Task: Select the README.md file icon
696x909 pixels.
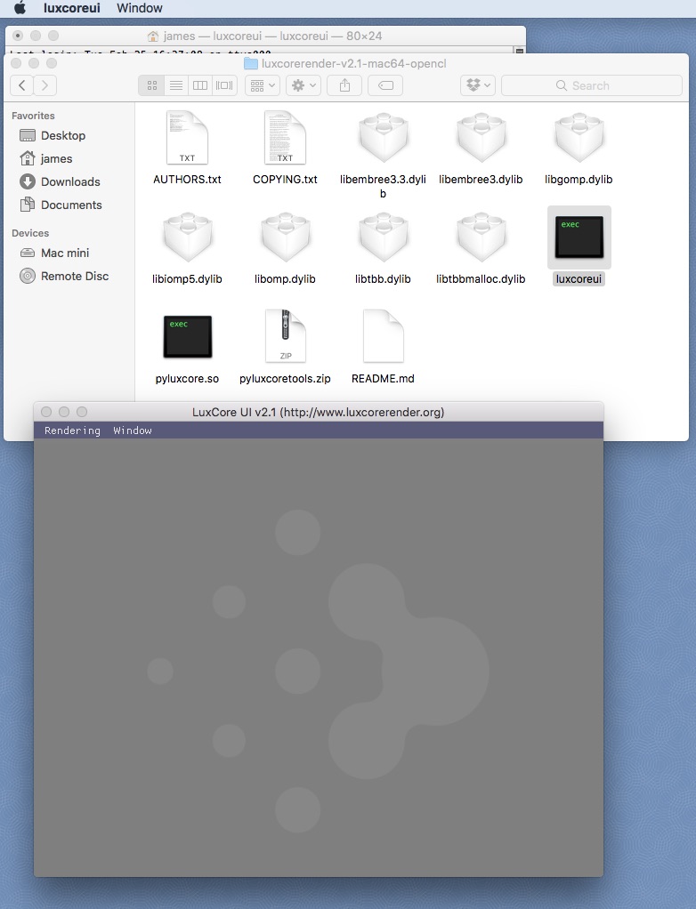Action: coord(383,337)
